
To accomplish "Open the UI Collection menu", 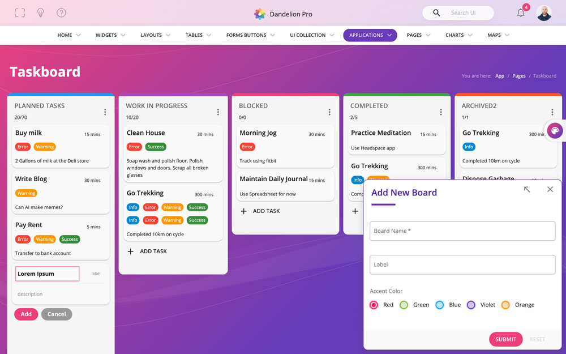I will 312,35.
